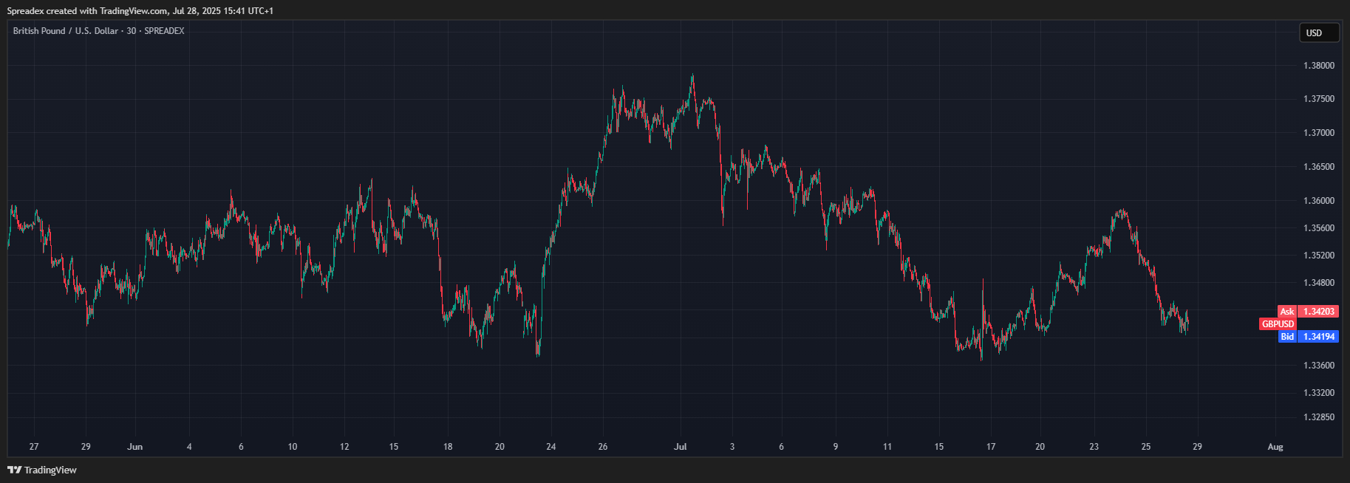The height and width of the screenshot is (483, 1350).
Task: Click the 17 date label on time axis
Action: [991, 447]
